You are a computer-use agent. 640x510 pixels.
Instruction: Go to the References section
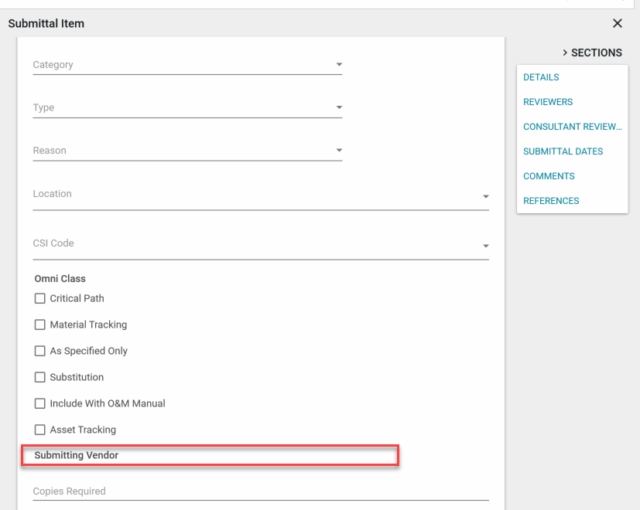[x=551, y=201]
